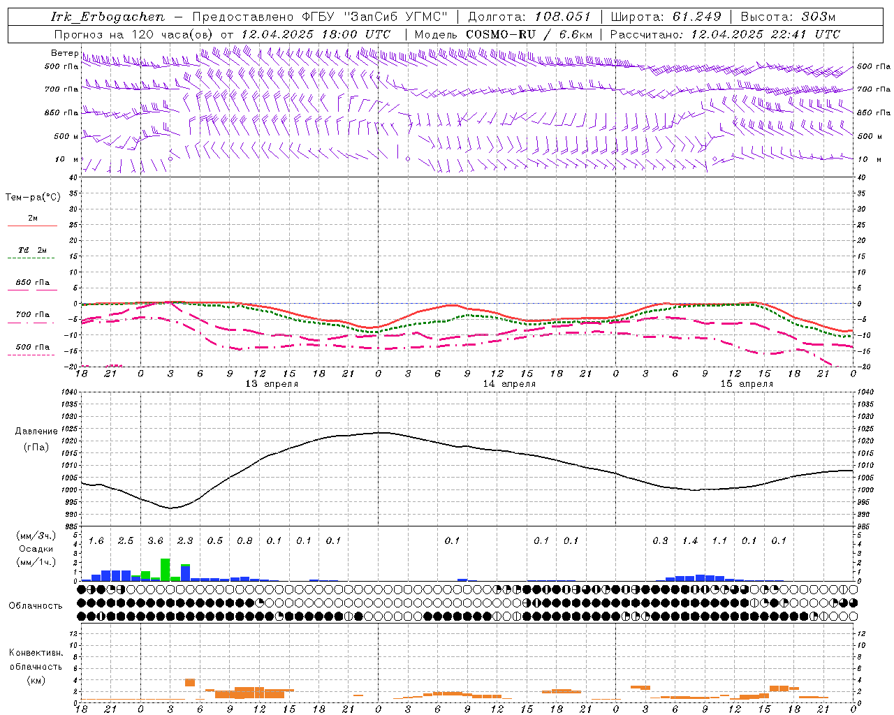894x715 pixels.
Task: Click the "Конвективн." convective cloud label
Action: tap(36, 653)
